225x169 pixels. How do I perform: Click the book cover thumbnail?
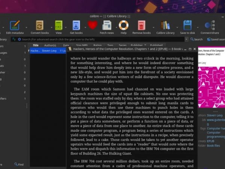pyautogui.click(x=211, y=78)
